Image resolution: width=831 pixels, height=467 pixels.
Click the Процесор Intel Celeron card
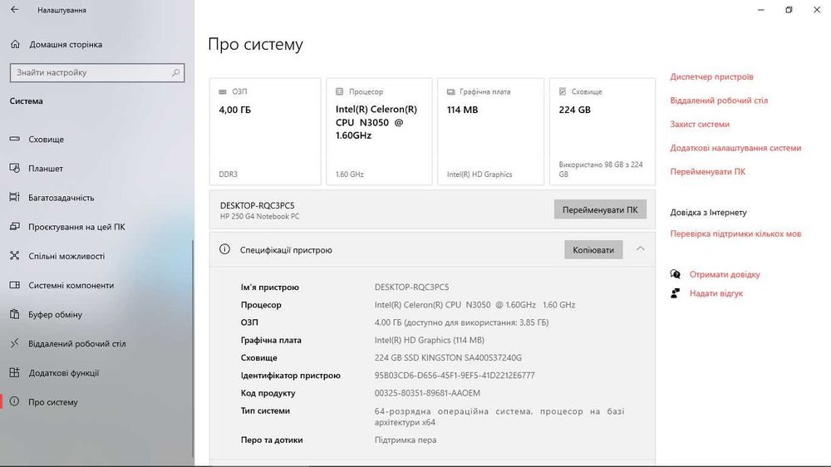[379, 131]
